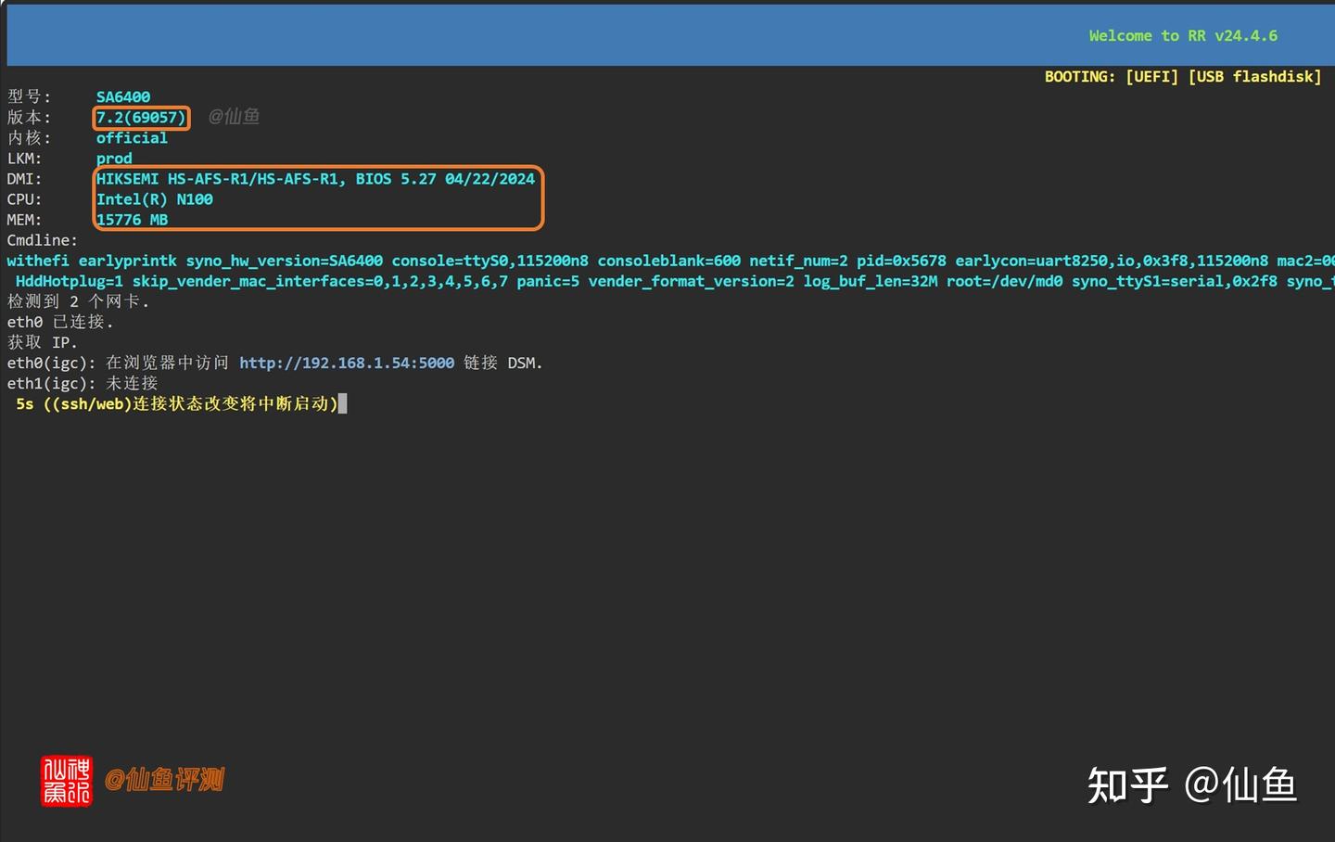
Task: Select the "版本:" label
Action: pos(30,118)
